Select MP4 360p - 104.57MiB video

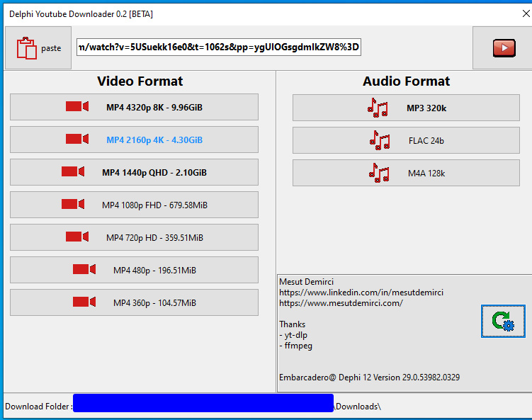tap(154, 303)
